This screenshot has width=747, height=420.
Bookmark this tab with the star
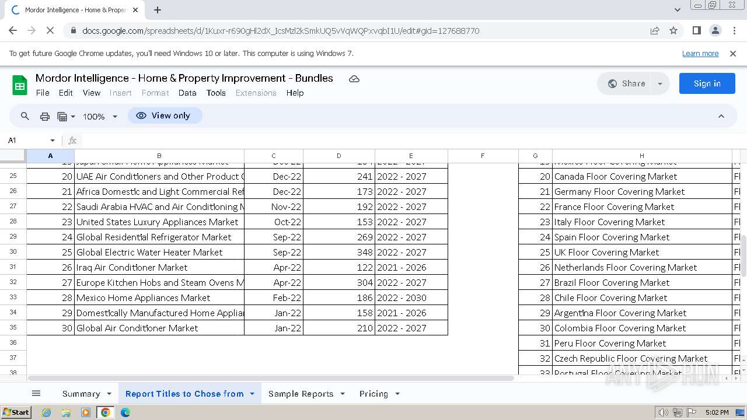[673, 30]
